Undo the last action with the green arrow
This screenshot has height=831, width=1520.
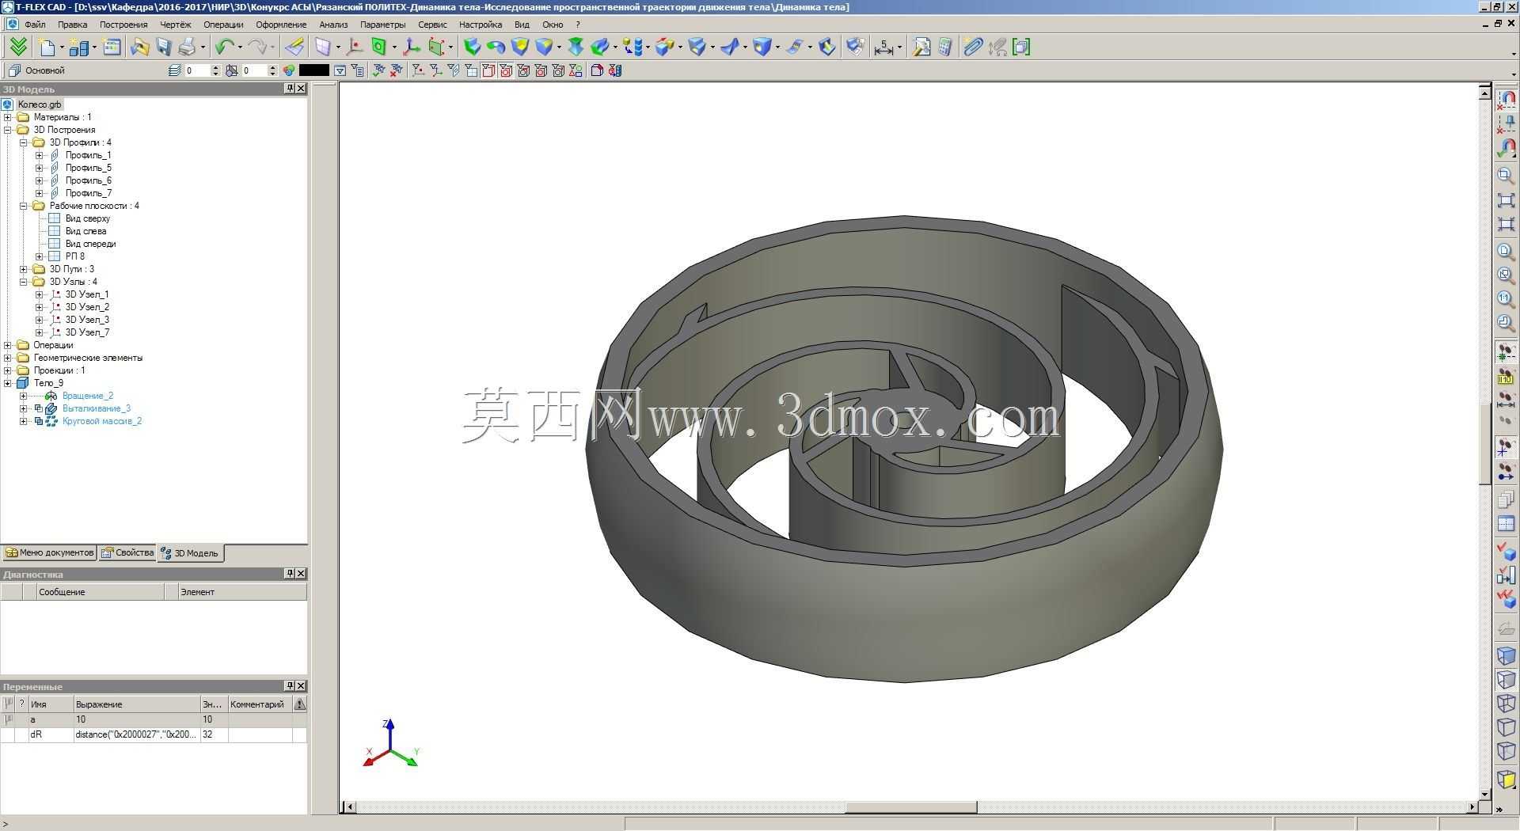(224, 47)
